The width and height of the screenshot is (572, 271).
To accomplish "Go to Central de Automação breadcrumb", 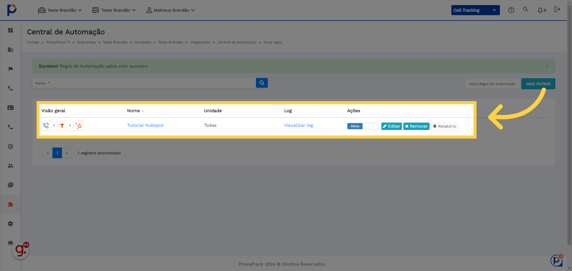I will click(237, 42).
